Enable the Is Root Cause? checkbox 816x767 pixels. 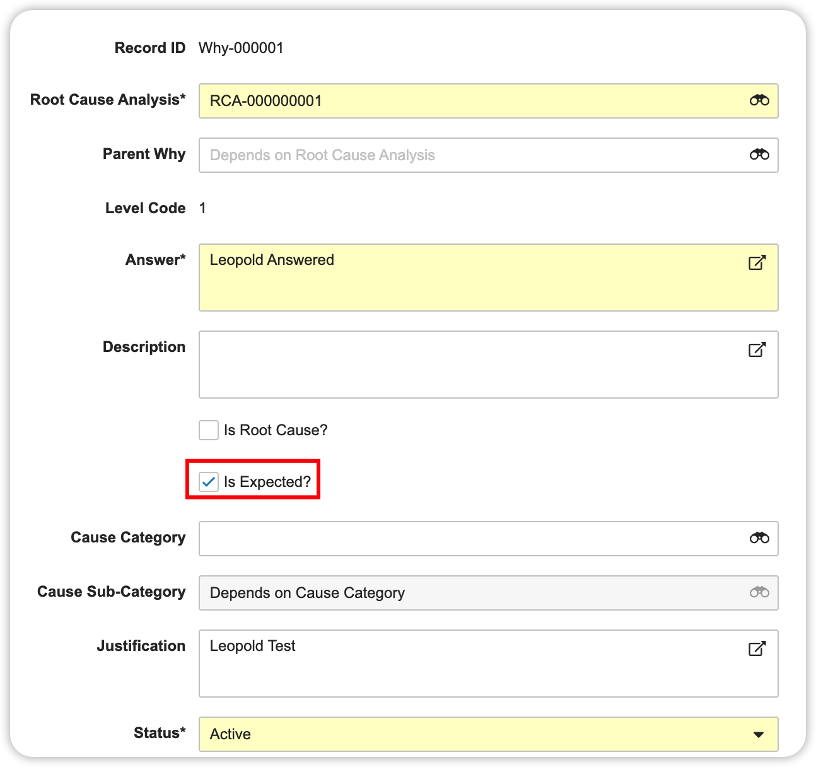click(209, 430)
